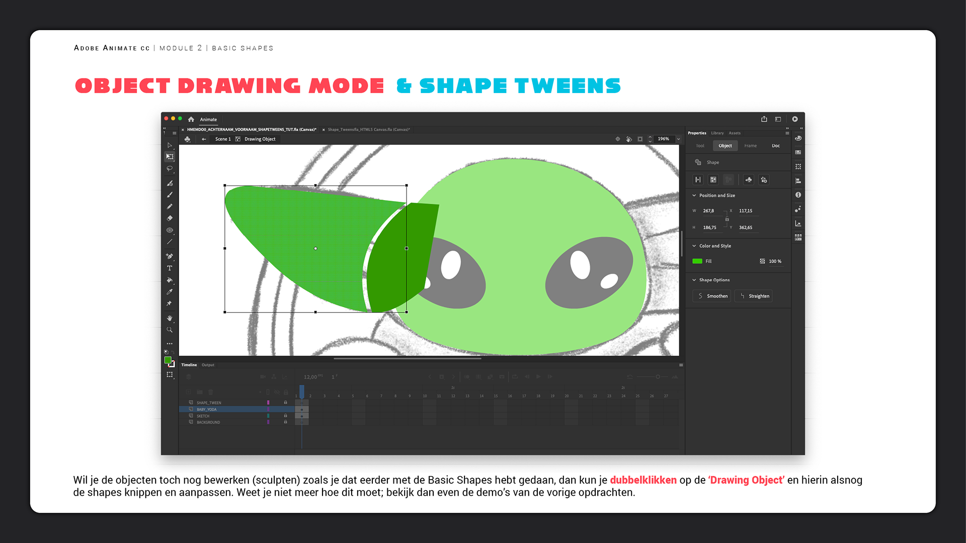Open the Doc properties tab
The width and height of the screenshot is (966, 543).
coord(775,146)
